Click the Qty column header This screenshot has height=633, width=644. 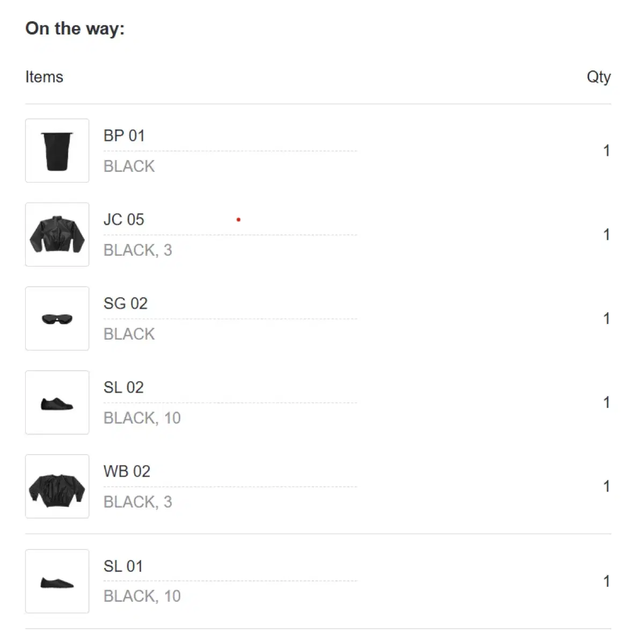tap(599, 77)
